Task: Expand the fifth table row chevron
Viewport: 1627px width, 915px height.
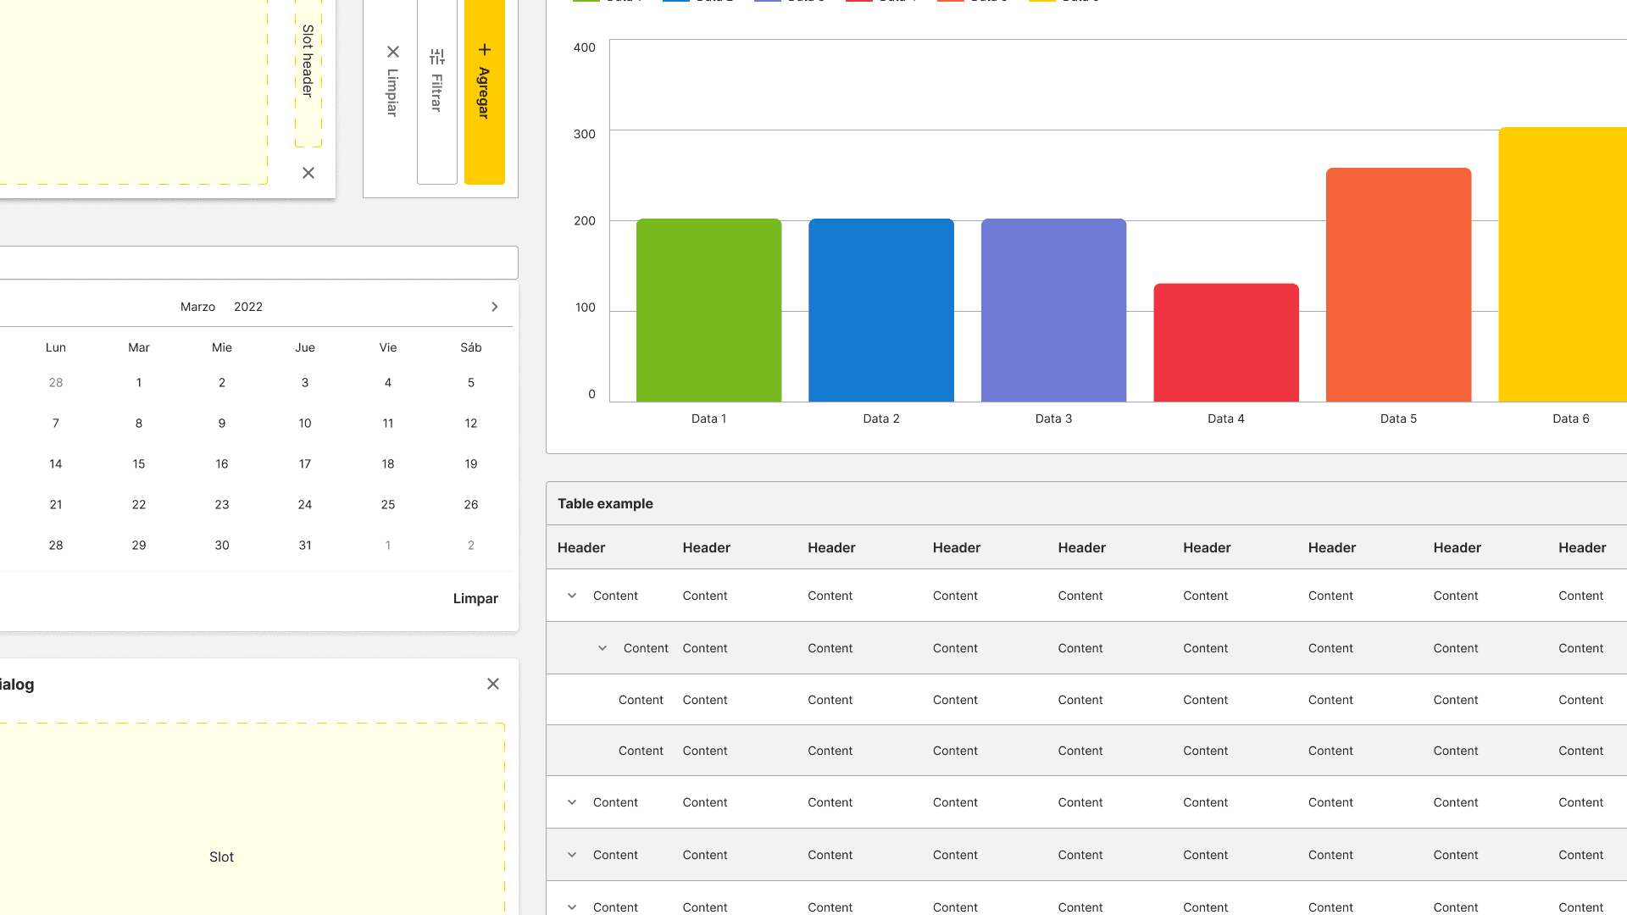Action: pyautogui.click(x=572, y=802)
